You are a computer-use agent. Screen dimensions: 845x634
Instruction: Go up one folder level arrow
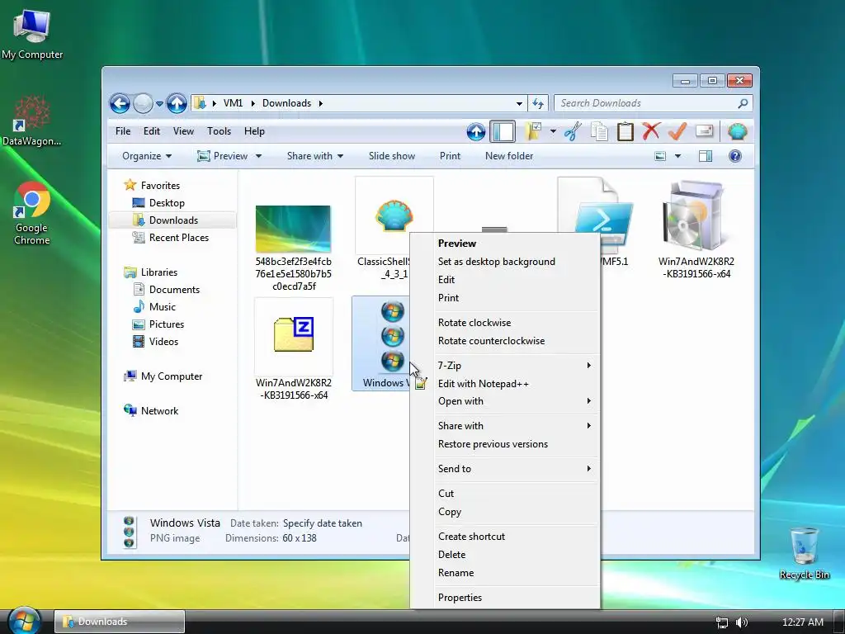pos(177,103)
